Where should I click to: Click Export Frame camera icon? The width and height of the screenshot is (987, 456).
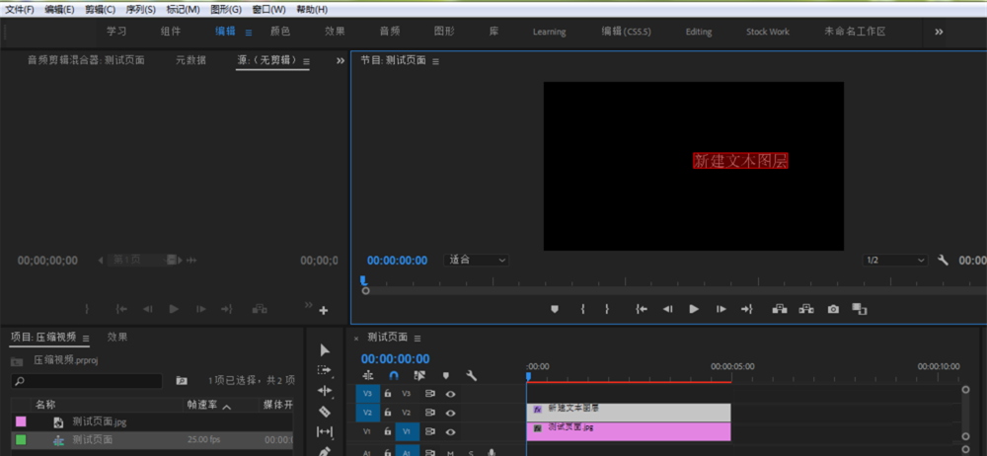[x=833, y=309]
